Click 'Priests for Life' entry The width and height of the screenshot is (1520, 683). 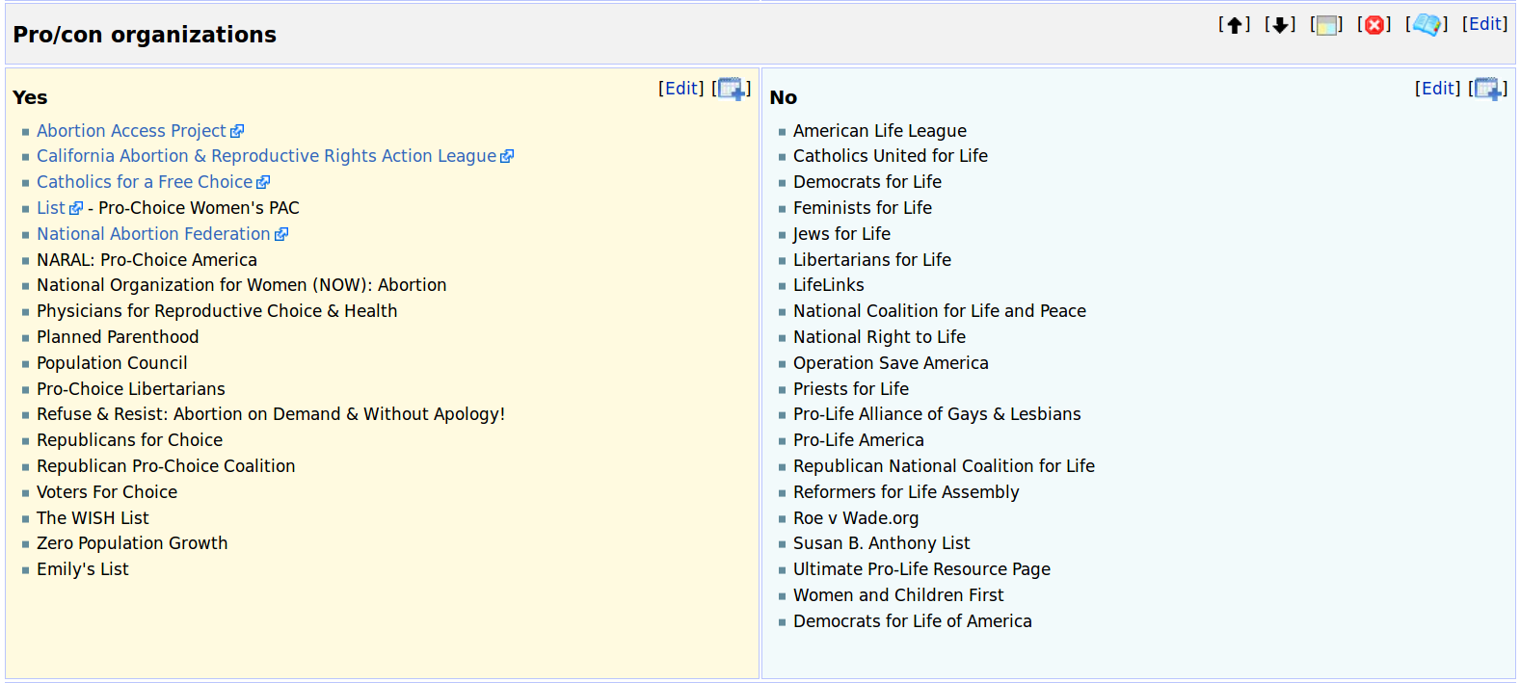click(x=851, y=389)
